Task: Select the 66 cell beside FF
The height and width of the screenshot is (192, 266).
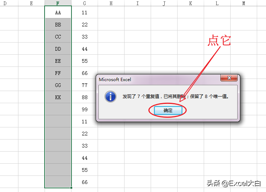Action: [84, 73]
